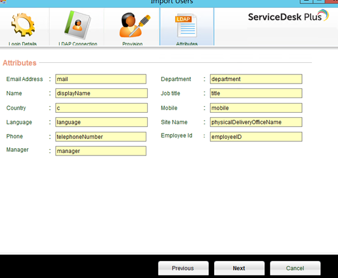Select the LDAP Attributes document icon

187,26
